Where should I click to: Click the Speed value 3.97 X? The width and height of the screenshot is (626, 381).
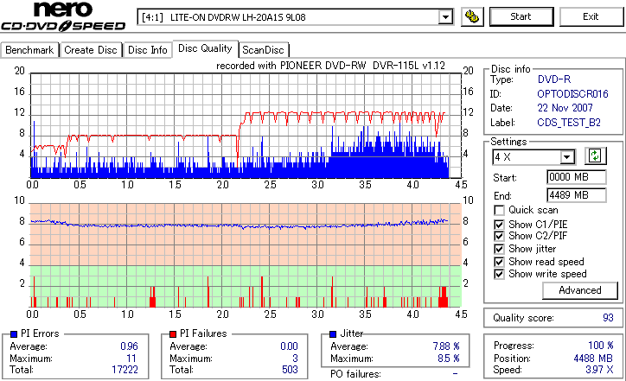pyautogui.click(x=599, y=370)
